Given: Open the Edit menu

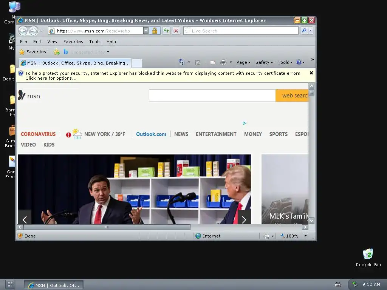Looking at the screenshot, I should pos(37,42).
